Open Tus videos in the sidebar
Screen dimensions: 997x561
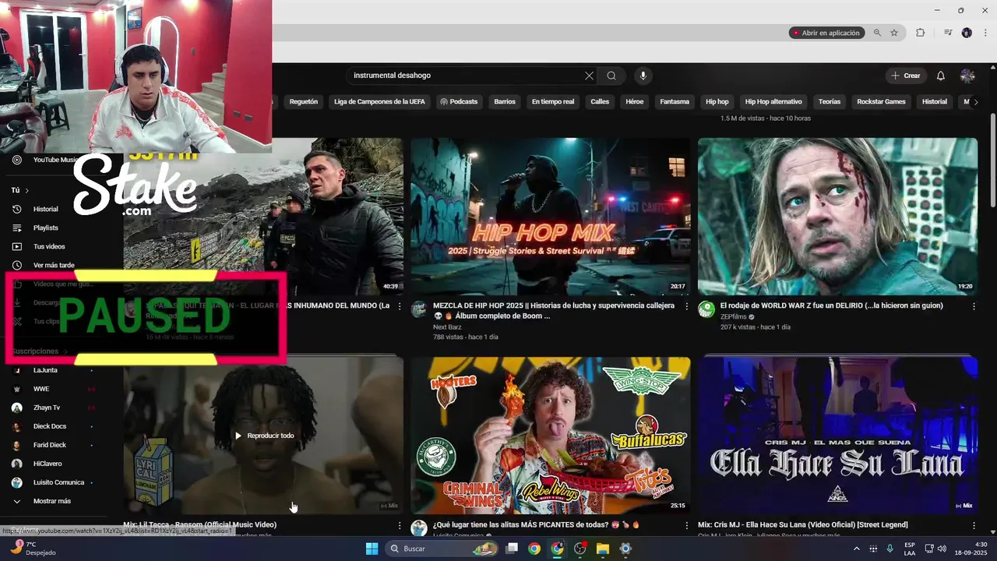(48, 246)
